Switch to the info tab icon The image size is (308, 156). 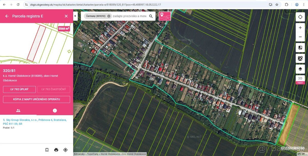[x=55, y=110]
